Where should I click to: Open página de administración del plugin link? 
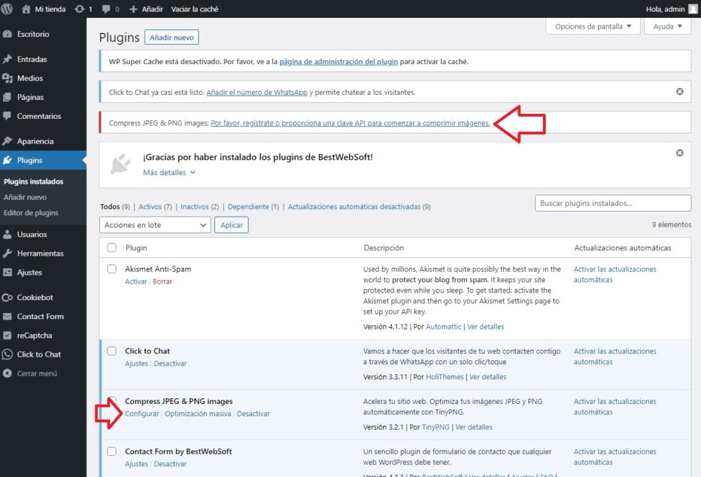click(338, 62)
